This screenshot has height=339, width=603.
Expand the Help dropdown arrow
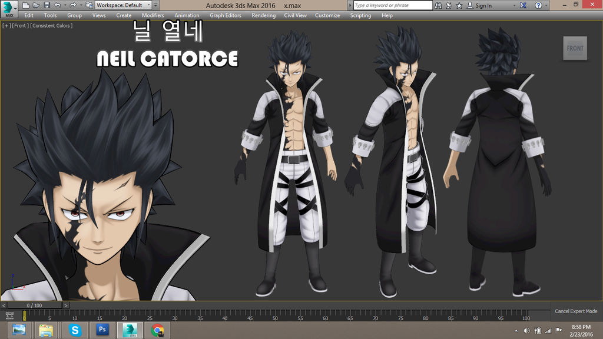tap(546, 5)
